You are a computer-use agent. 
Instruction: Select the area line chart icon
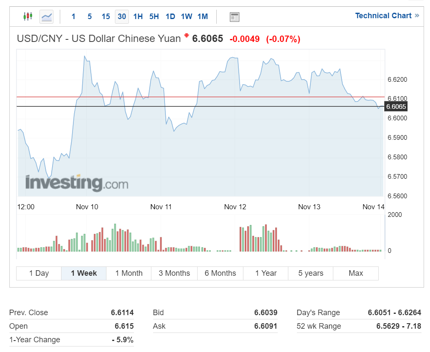pyautogui.click(x=46, y=17)
